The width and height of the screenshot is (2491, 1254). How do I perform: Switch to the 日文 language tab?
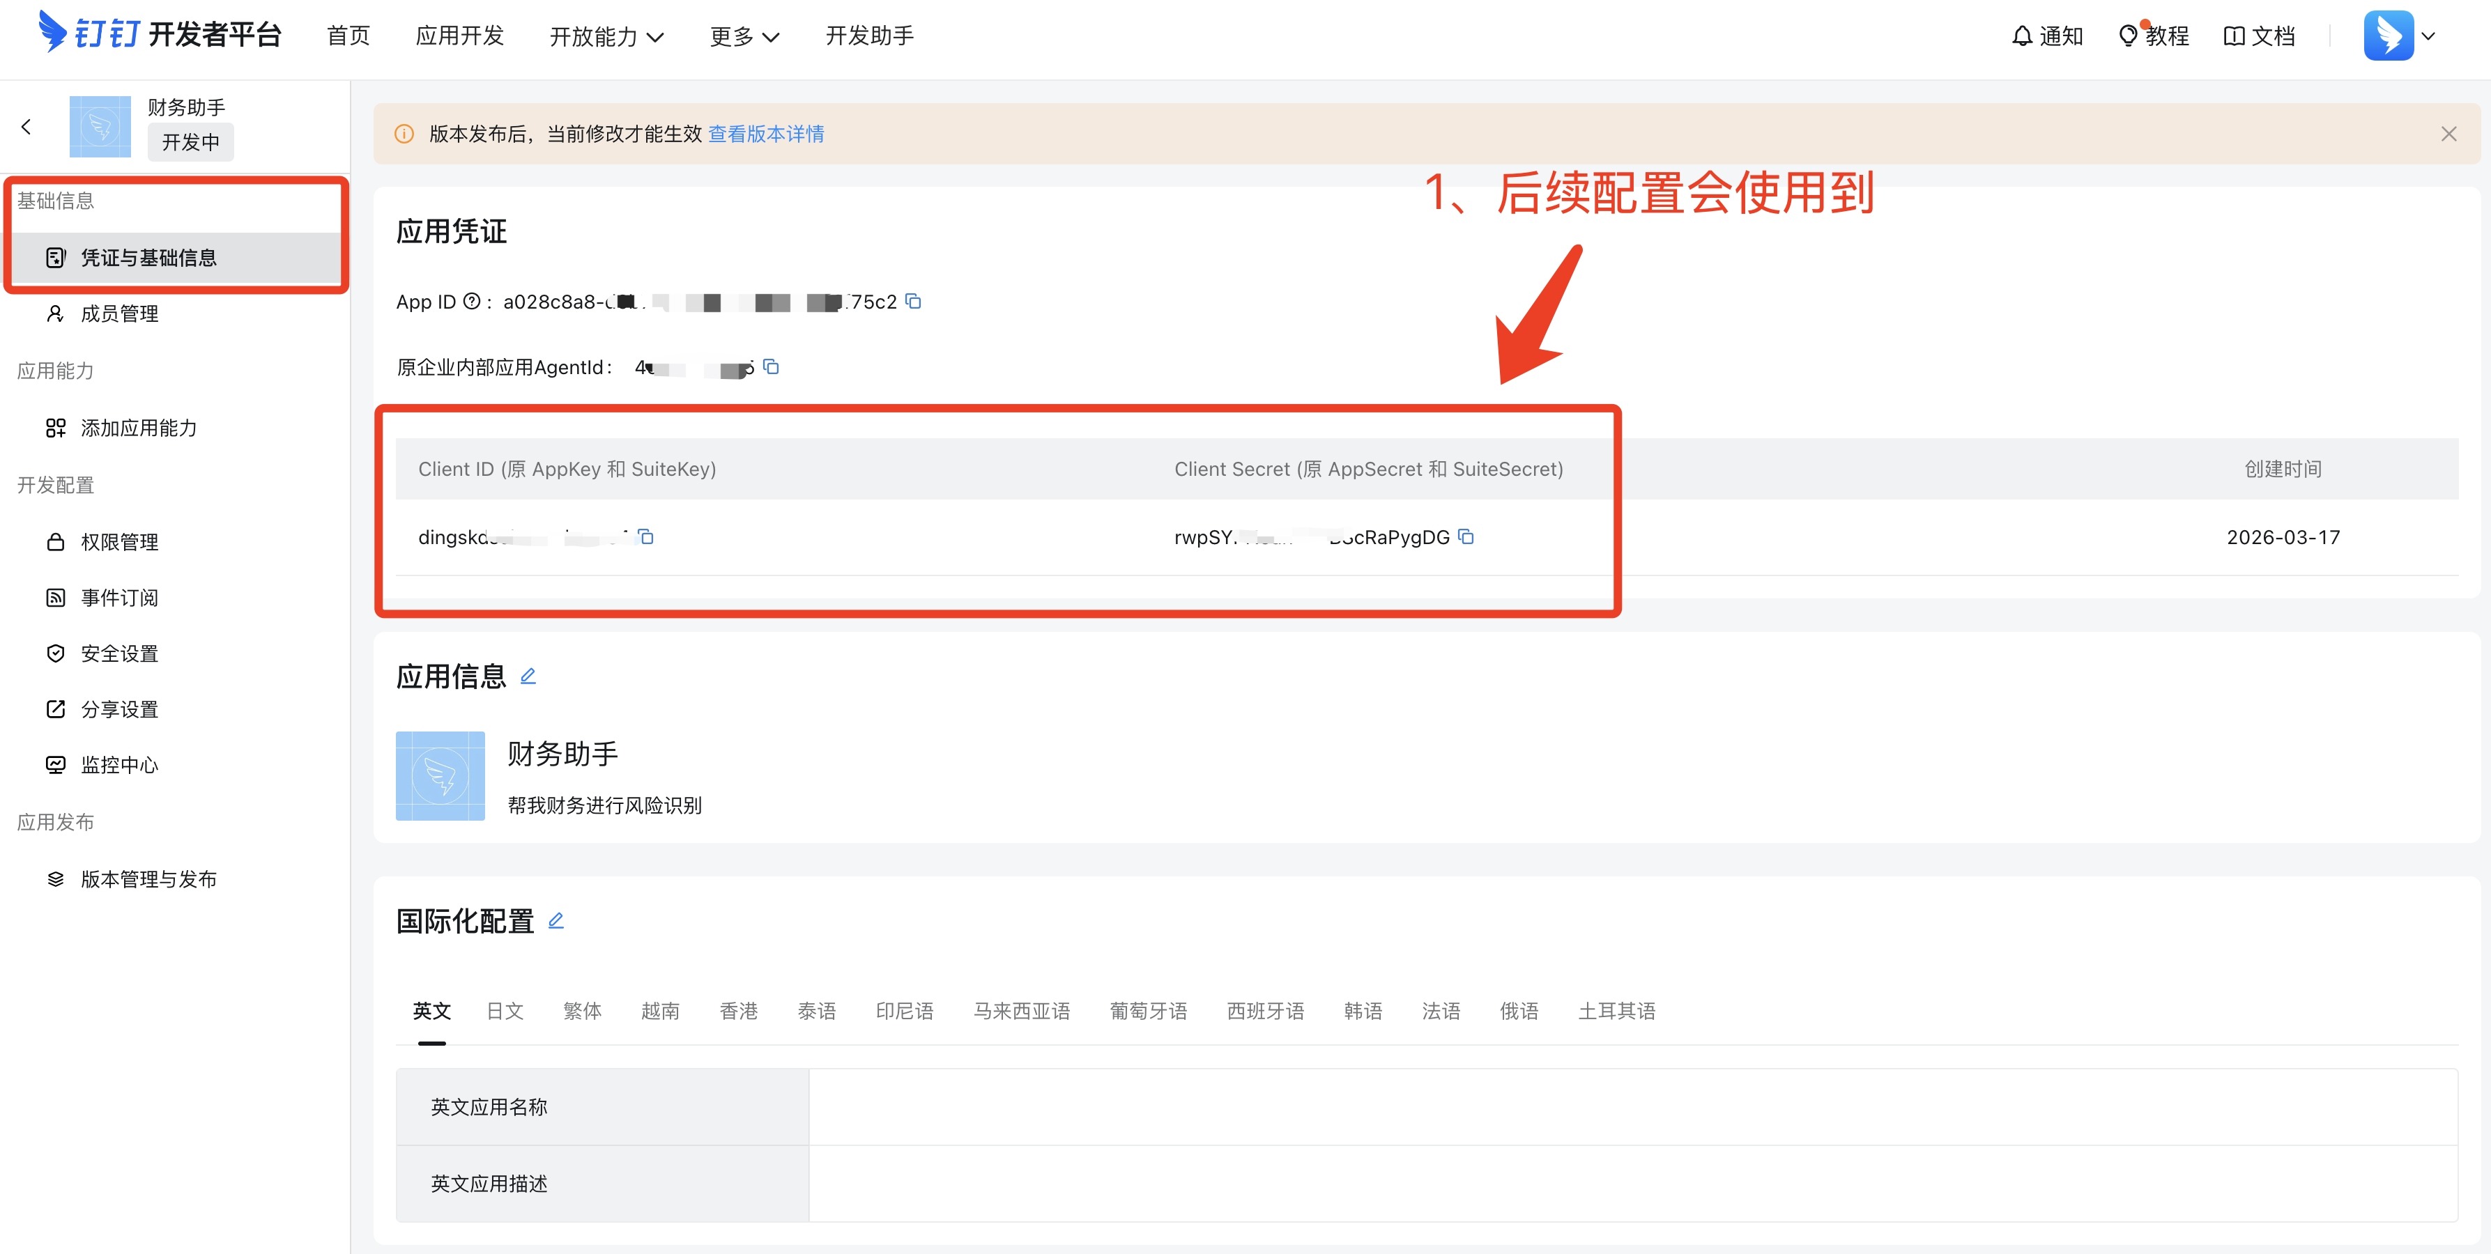point(505,1010)
